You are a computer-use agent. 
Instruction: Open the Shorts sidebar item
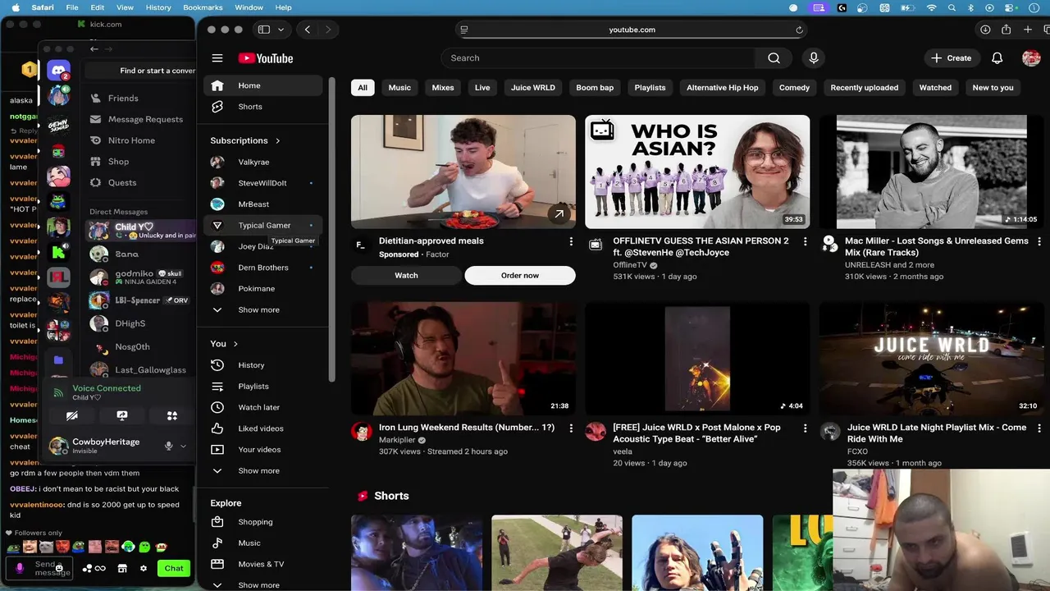click(262, 107)
